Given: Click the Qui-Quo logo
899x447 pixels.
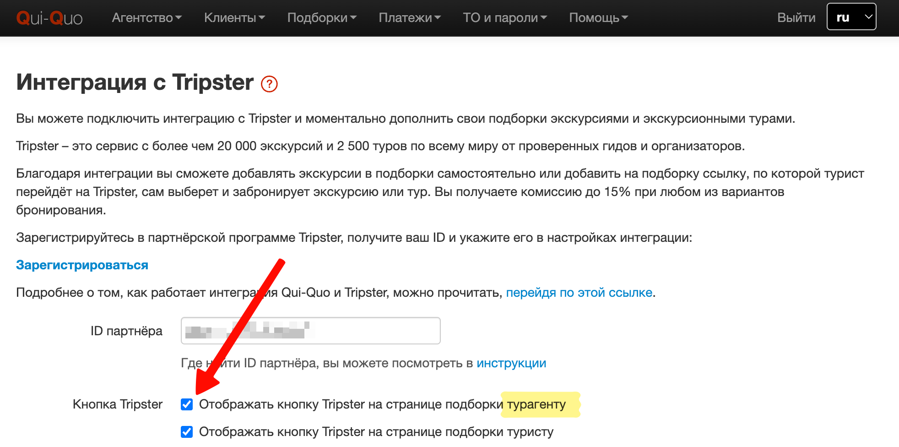Looking at the screenshot, I should (49, 18).
